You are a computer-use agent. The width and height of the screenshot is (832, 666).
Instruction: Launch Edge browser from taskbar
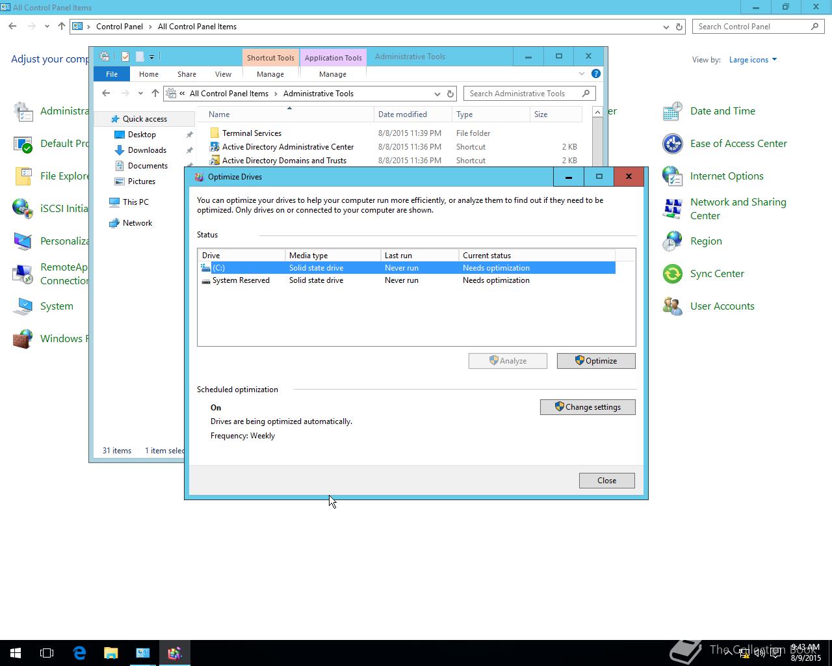click(79, 653)
